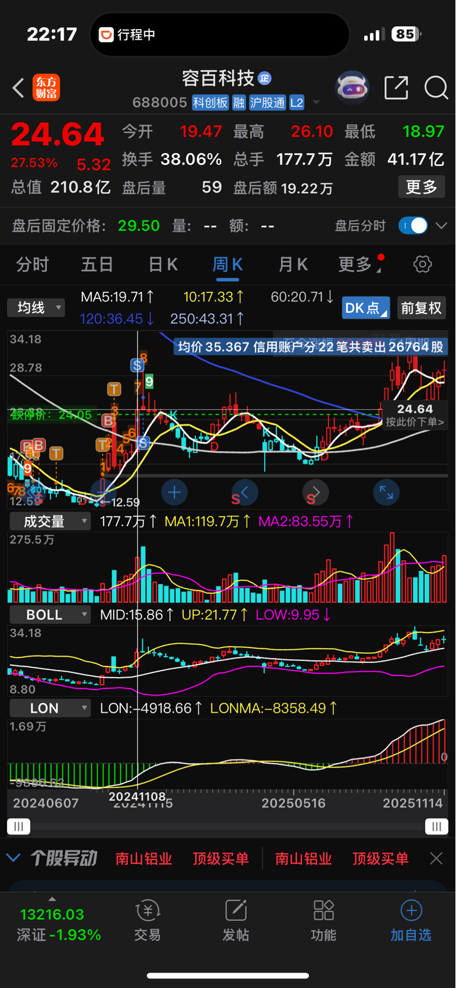Screen dimensions: 456x988
Task: Tap the L2 level badge
Action: 296,103
